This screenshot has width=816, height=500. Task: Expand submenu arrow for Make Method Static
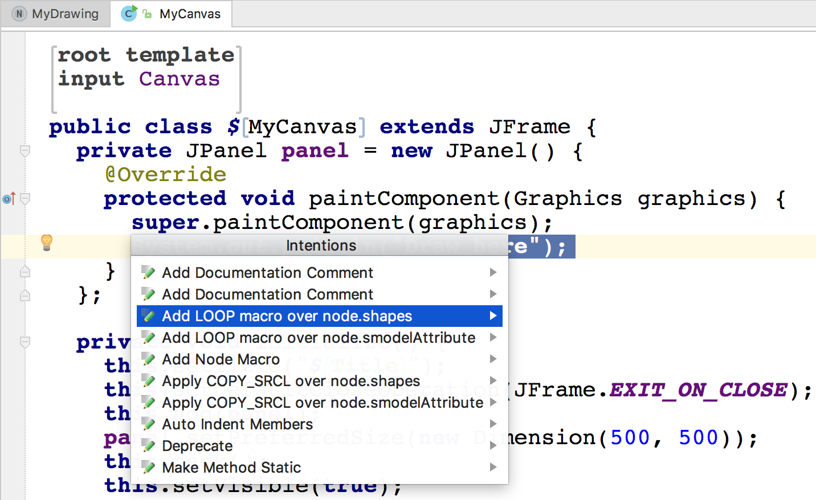[493, 468]
